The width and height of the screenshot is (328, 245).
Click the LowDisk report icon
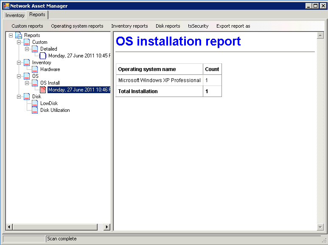pyautogui.click(x=35, y=103)
